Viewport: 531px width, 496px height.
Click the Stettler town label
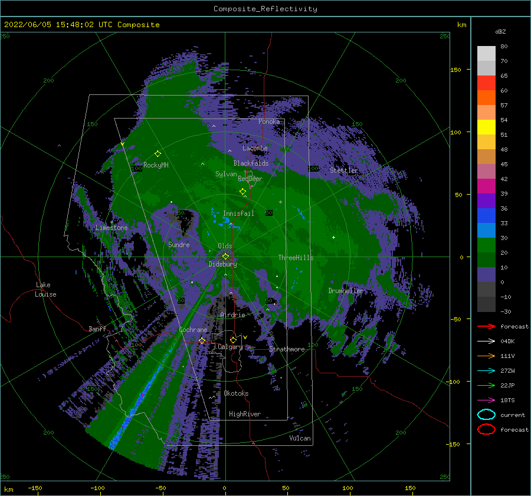tap(344, 170)
